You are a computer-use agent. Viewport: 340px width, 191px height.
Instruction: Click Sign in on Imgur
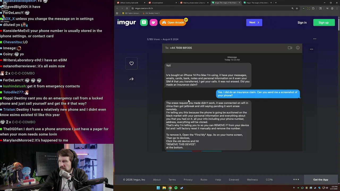(302, 23)
